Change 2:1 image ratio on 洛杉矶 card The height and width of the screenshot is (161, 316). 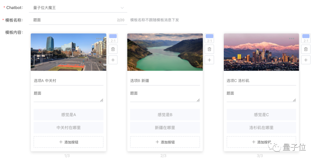pos(306,38)
